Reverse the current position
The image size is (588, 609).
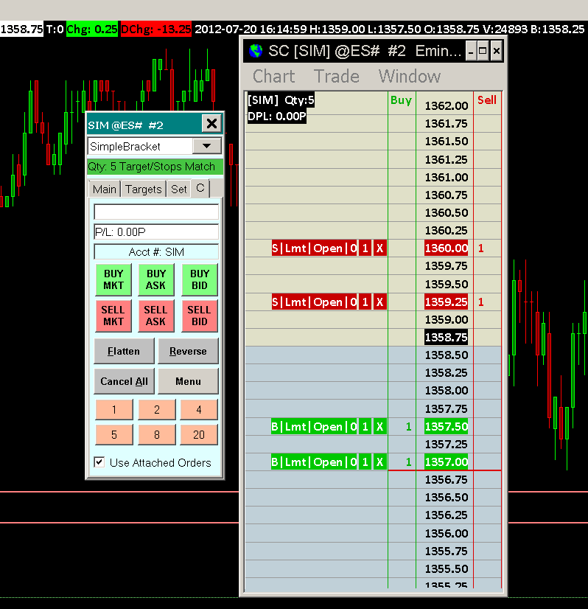(188, 351)
